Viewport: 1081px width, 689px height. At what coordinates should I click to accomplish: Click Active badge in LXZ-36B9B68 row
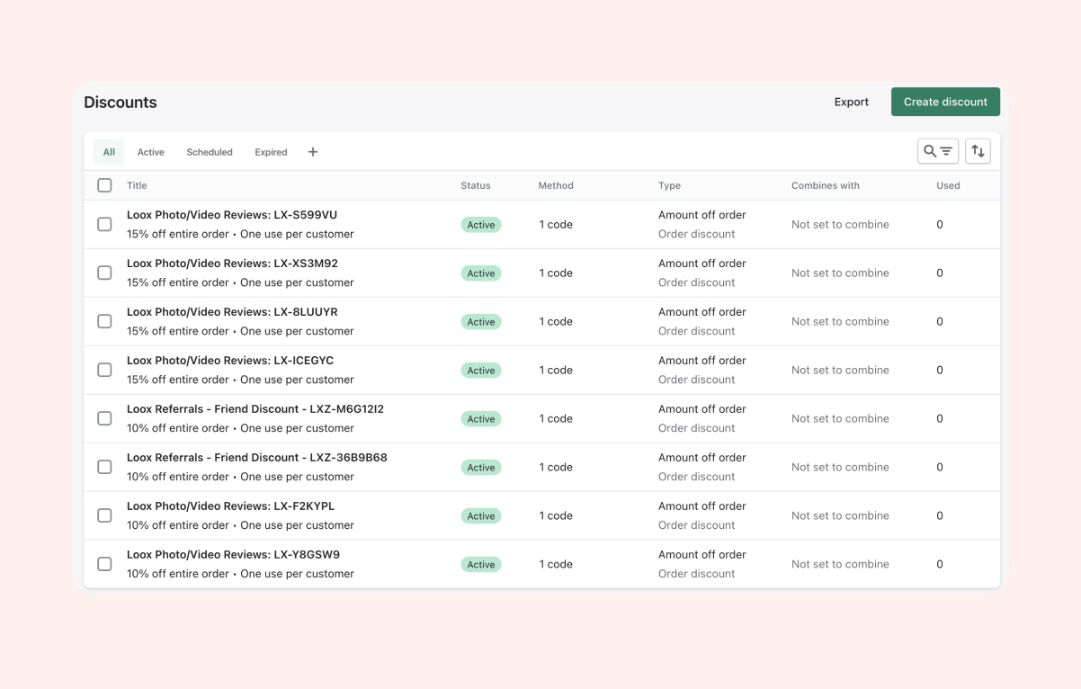pyautogui.click(x=481, y=468)
